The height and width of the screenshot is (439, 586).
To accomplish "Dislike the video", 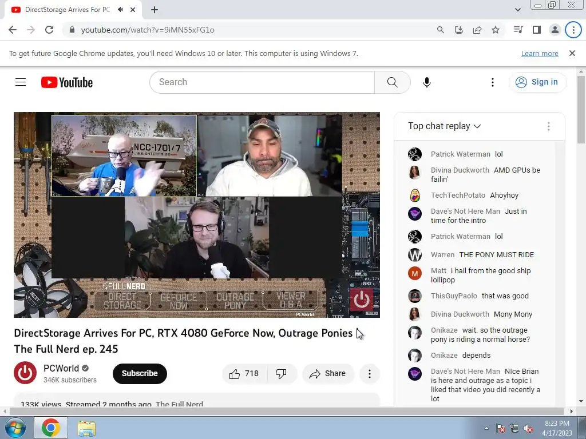I will click(x=281, y=373).
